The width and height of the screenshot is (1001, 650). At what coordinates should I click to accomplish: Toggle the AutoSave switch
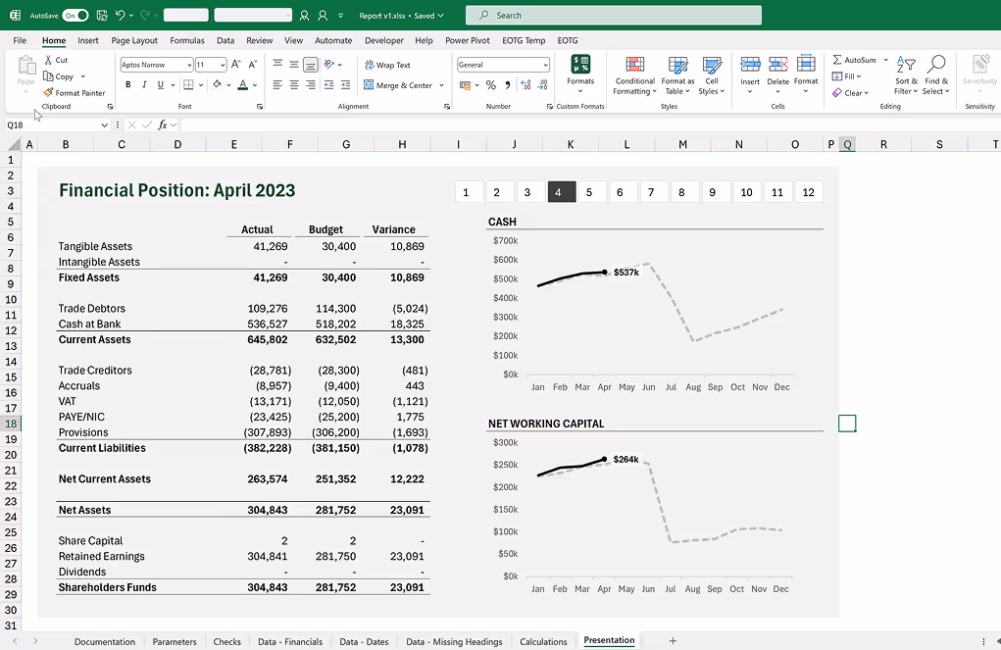(75, 16)
